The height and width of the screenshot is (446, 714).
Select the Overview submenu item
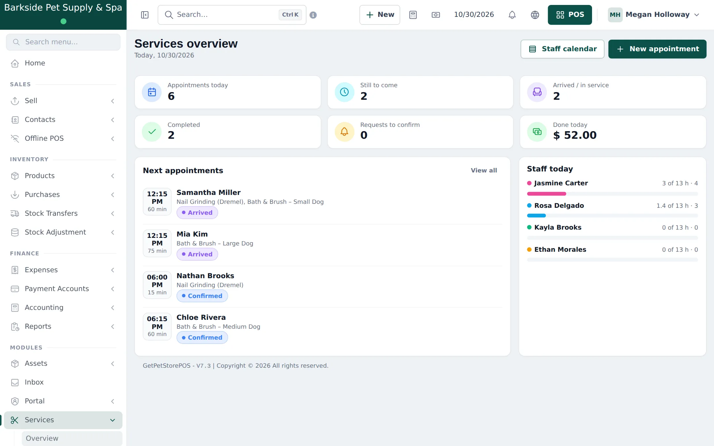72,438
